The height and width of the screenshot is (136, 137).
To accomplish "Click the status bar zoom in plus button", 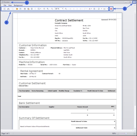I will tap(134, 134).
